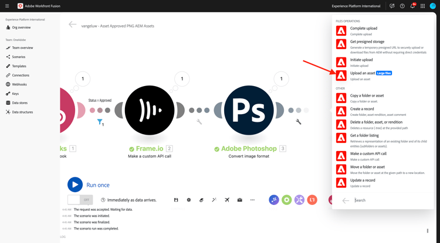The image size is (440, 243).
Task: Open bubble 1 above Frame.io module
Action: (182, 79)
